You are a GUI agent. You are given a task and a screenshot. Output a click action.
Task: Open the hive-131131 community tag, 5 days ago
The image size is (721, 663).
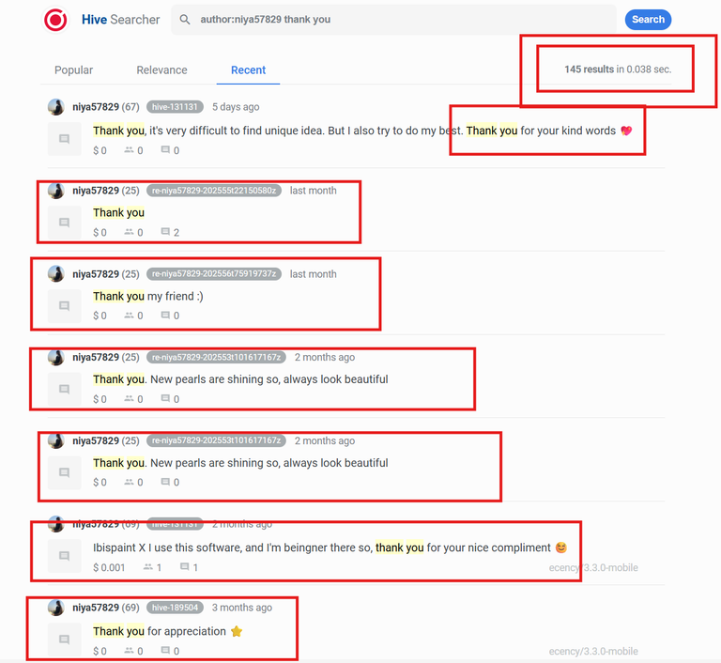[x=175, y=107]
